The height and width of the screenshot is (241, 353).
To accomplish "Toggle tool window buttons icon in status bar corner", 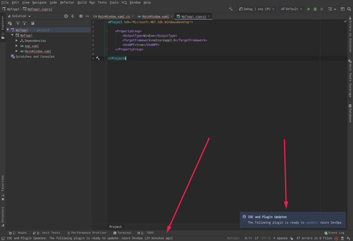I will [x=3, y=238].
